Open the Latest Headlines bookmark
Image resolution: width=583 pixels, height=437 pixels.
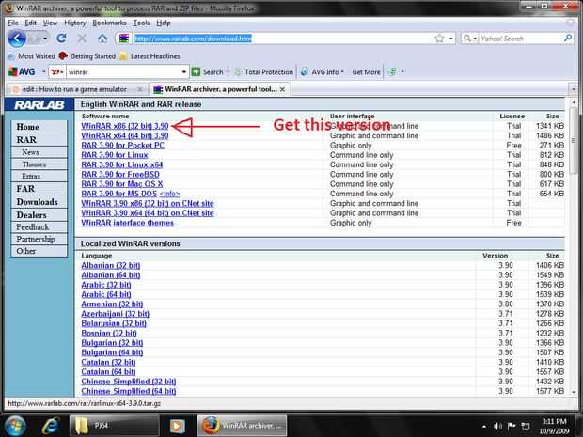pos(150,56)
